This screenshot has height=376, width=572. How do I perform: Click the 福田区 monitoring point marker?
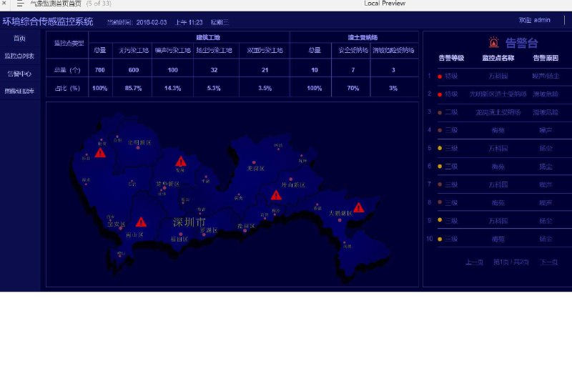click(x=181, y=234)
